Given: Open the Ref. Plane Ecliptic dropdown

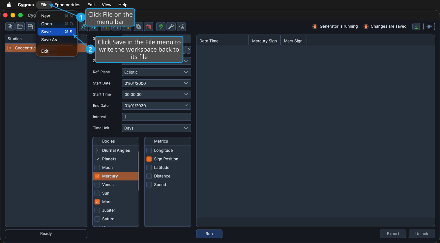Looking at the screenshot, I should tap(157, 72).
